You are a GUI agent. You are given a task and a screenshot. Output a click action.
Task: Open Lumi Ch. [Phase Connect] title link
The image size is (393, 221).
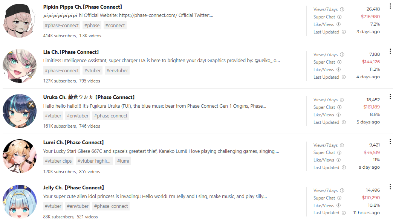click(73, 142)
